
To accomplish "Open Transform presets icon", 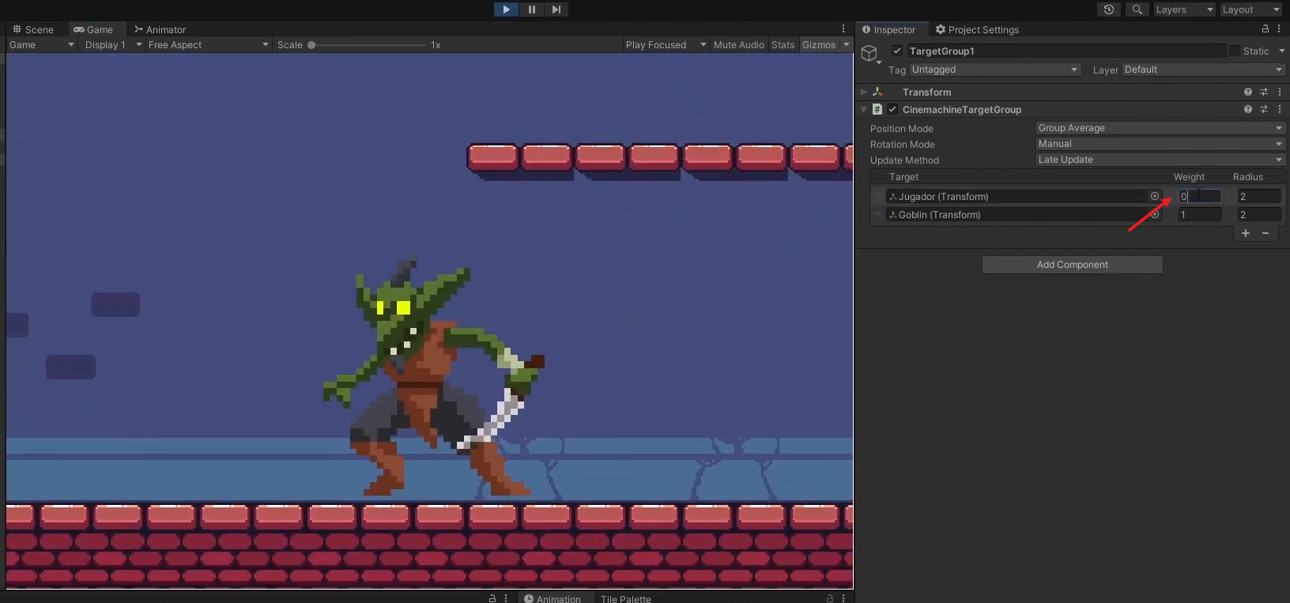I will point(1264,92).
